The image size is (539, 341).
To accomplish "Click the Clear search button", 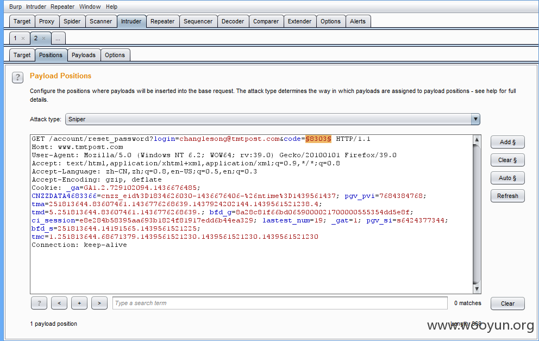I will (507, 303).
